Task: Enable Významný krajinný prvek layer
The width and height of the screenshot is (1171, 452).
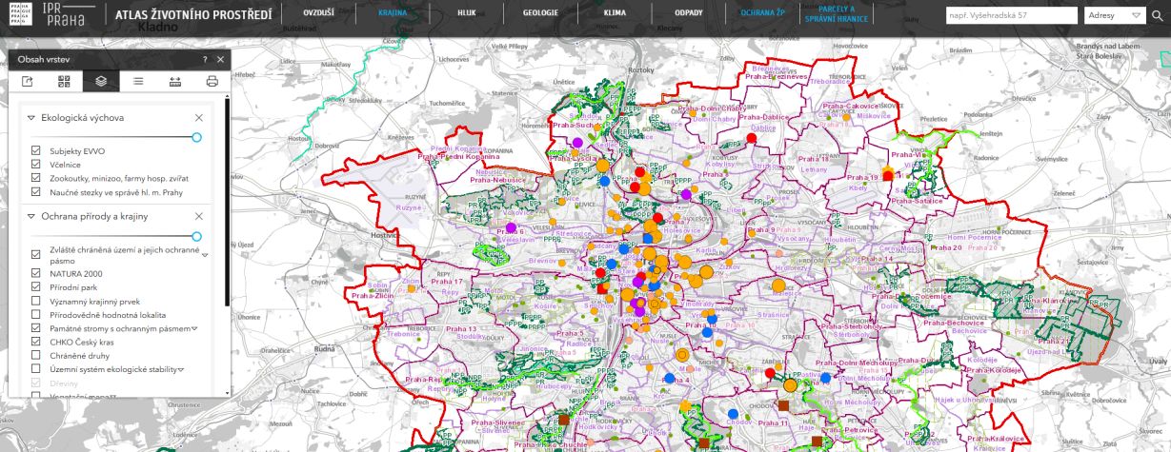Action: point(36,301)
